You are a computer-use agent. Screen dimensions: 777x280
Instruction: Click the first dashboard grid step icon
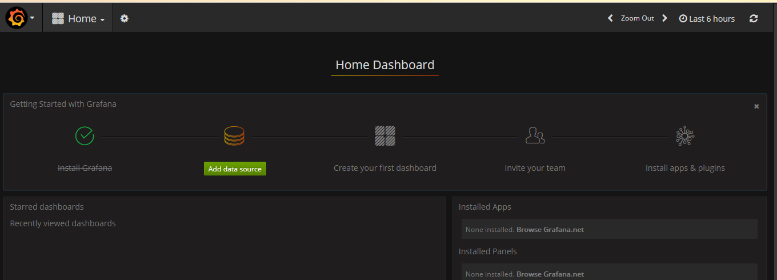pyautogui.click(x=385, y=136)
